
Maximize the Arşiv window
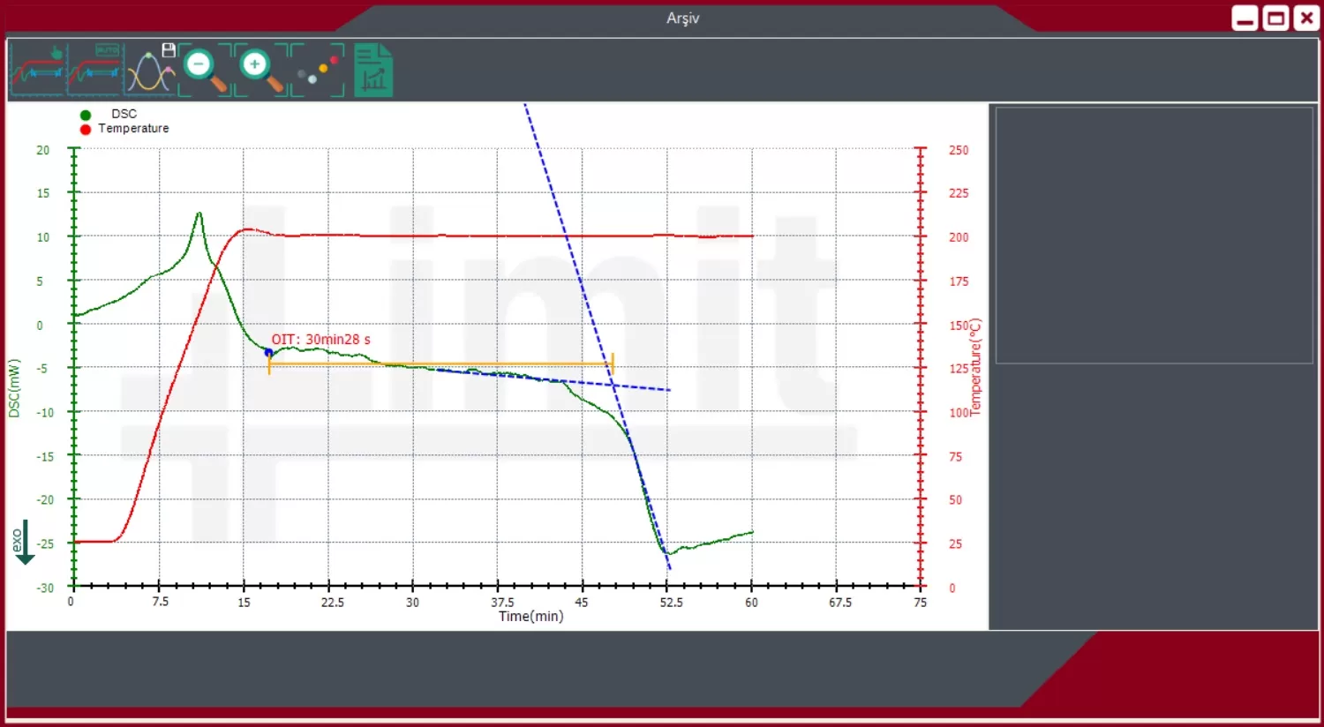1276,18
